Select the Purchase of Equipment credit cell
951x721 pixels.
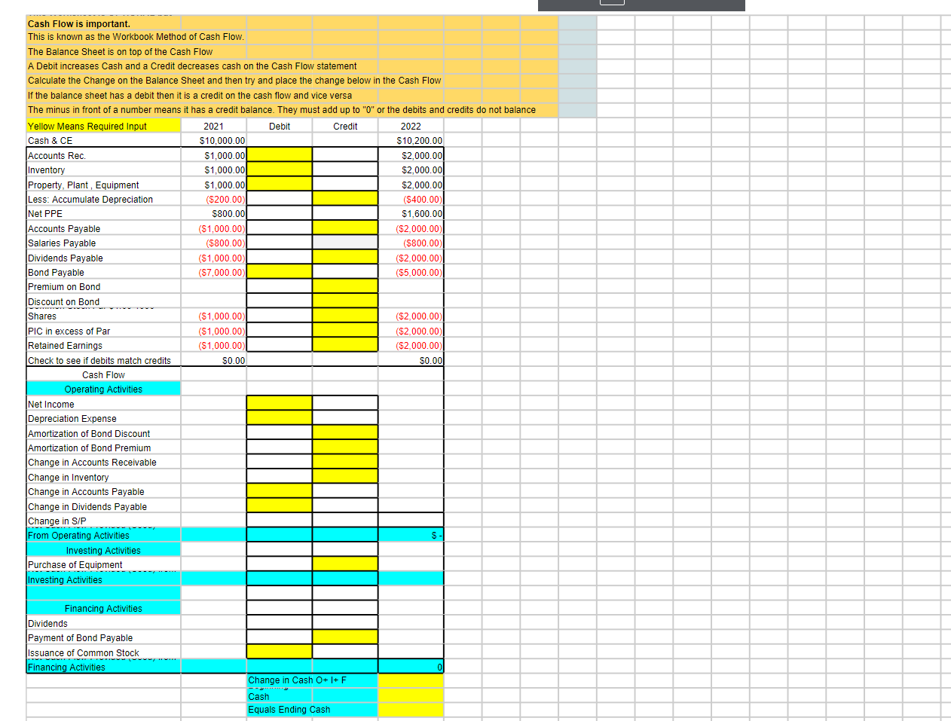344,563
